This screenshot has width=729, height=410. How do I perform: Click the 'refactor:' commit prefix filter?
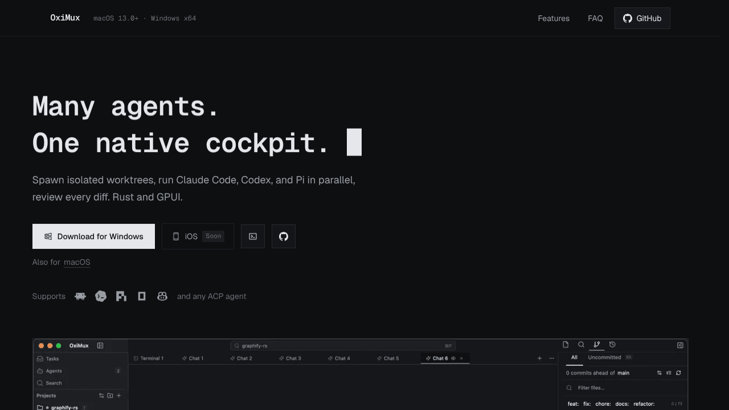644,404
